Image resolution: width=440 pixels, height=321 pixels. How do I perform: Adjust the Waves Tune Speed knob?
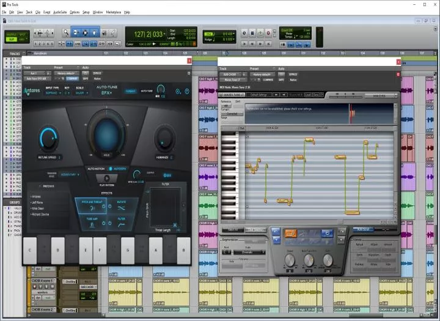[x=290, y=260]
